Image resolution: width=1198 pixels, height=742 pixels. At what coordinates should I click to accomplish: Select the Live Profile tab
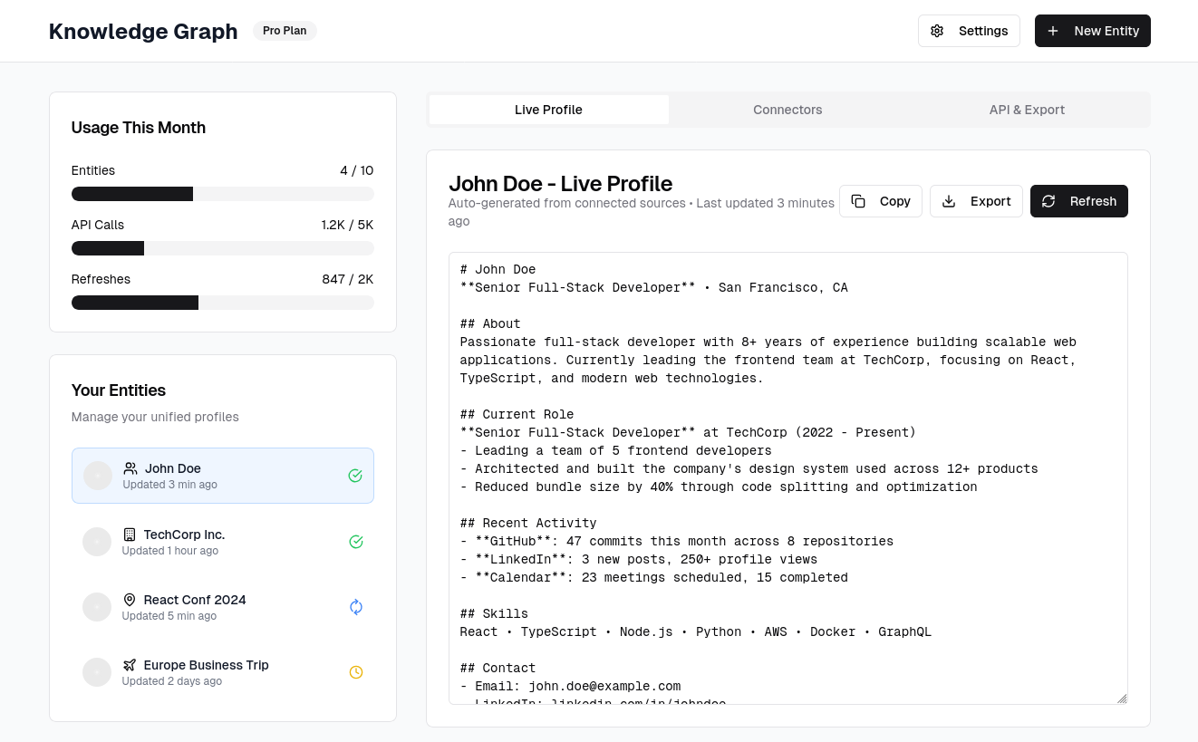[548, 110]
